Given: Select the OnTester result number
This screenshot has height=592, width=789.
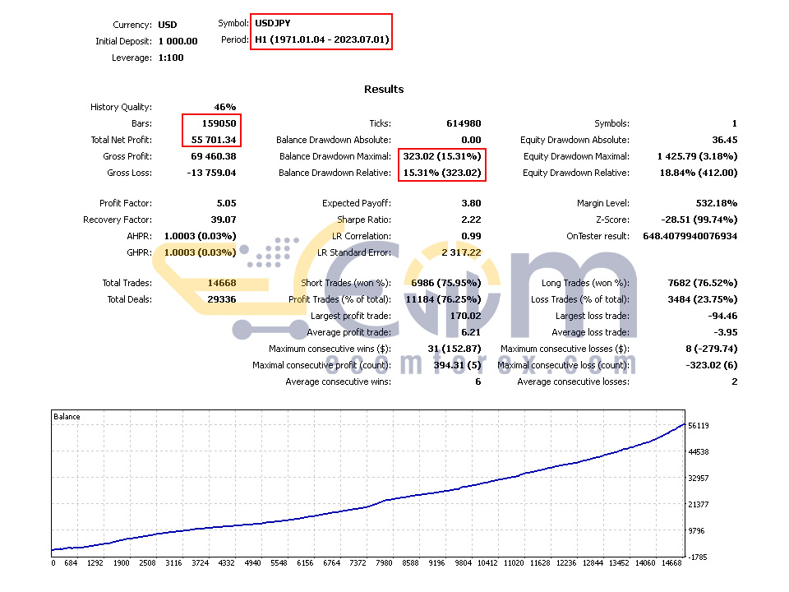Looking at the screenshot, I should click(x=690, y=236).
